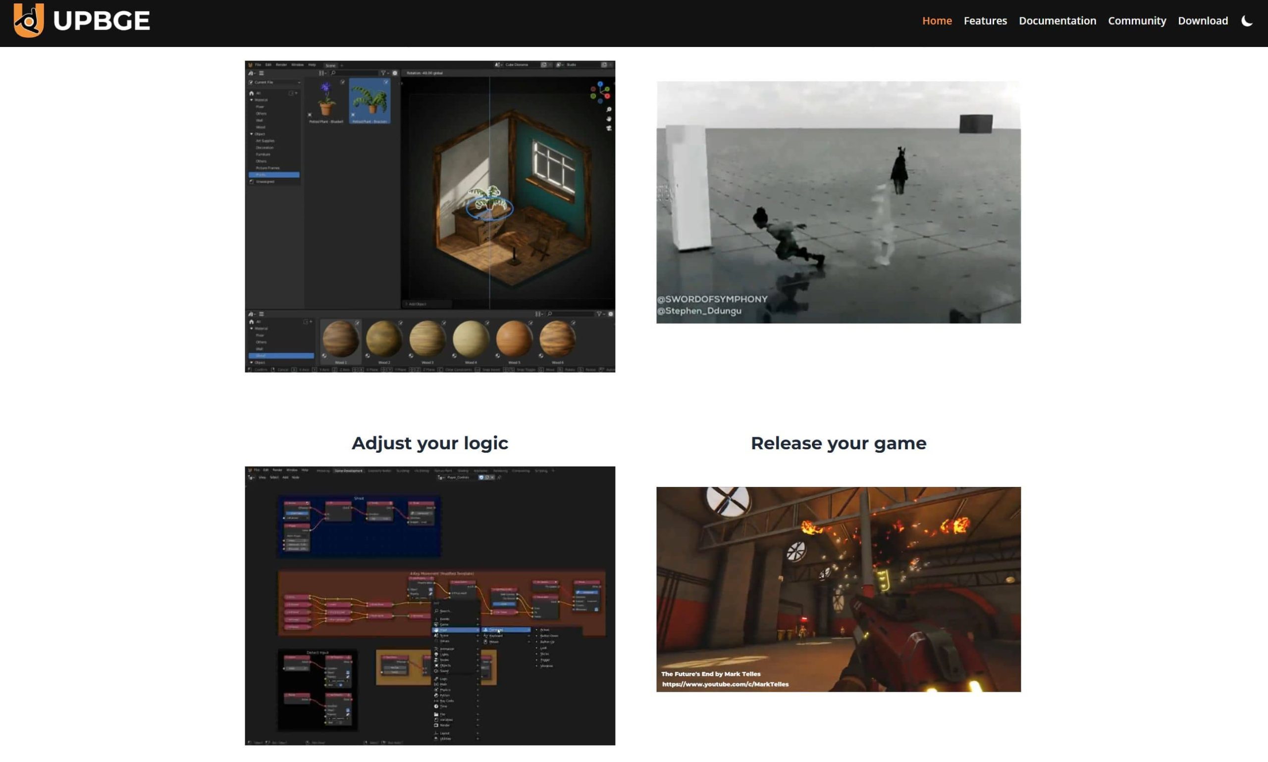Click the hand pan-view icon in viewport
Viewport: 1268px width, 762px height.
point(609,119)
